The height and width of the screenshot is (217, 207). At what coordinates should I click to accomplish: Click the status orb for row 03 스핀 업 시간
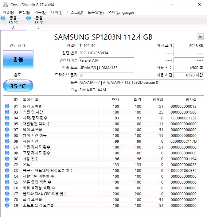(7, 112)
